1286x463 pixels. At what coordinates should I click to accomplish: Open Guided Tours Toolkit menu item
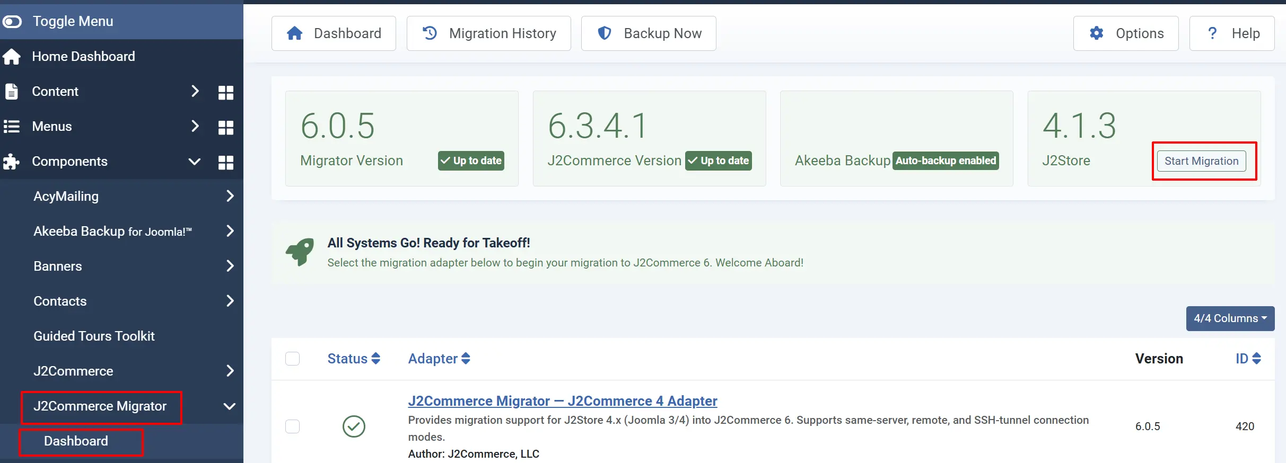tap(94, 336)
